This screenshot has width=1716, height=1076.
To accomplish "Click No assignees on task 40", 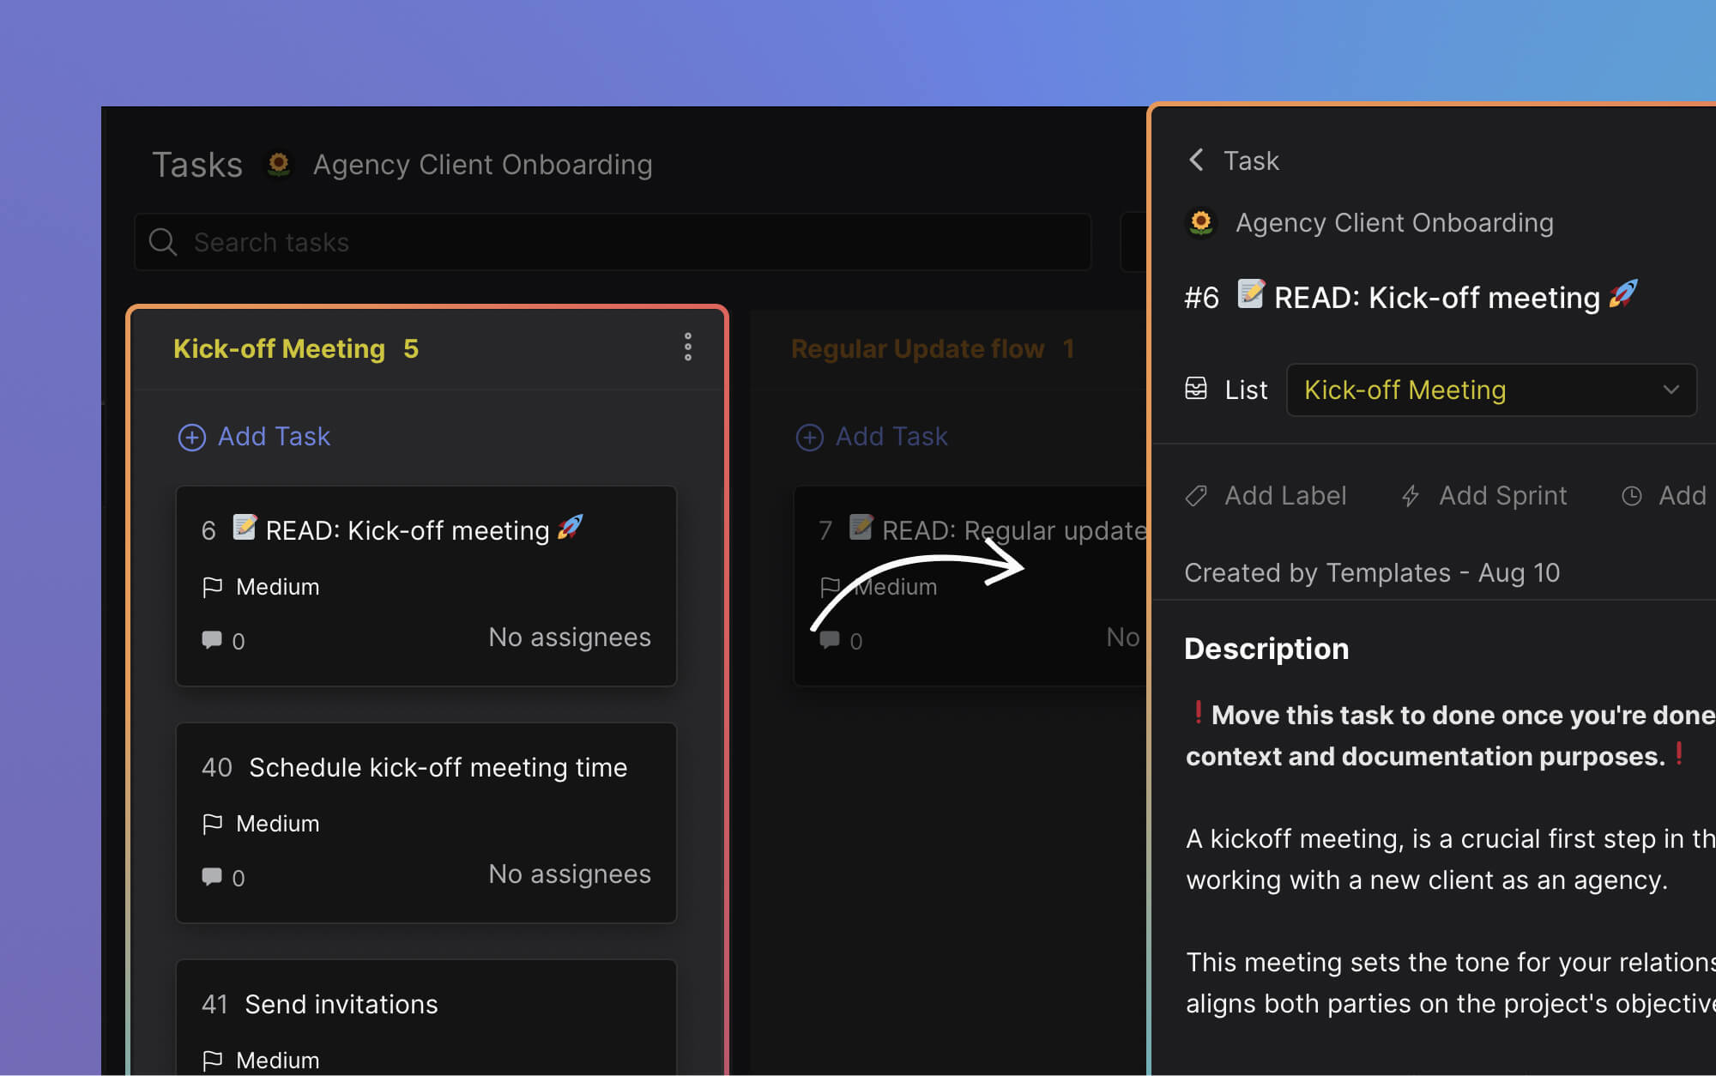I will (x=569, y=873).
